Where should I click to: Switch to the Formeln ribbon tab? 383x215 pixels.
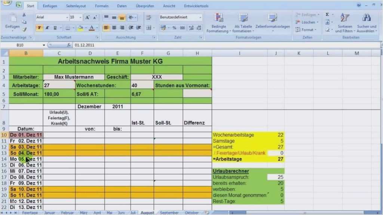pyautogui.click(x=102, y=6)
